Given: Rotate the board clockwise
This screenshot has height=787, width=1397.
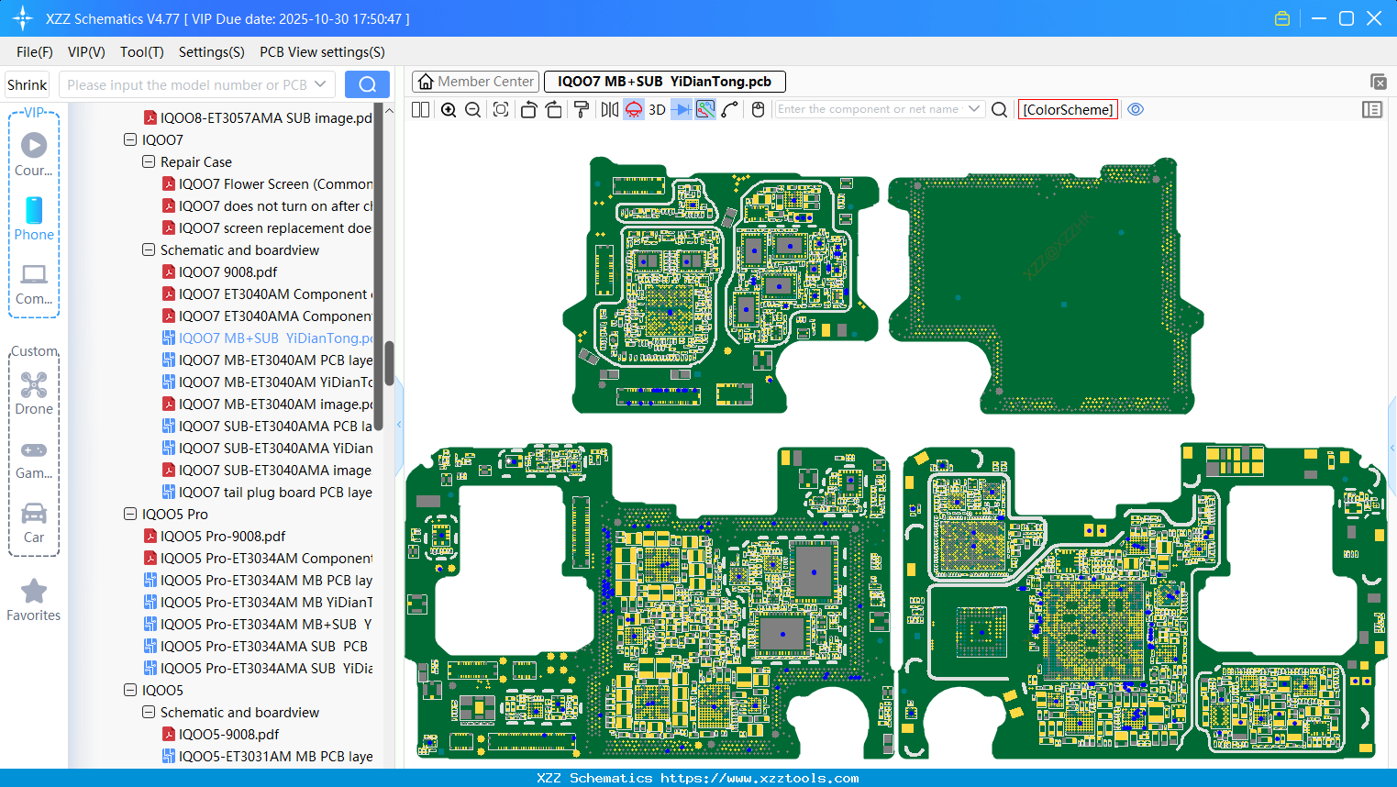Looking at the screenshot, I should (x=554, y=109).
